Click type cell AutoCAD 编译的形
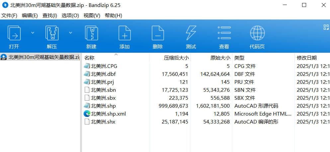 (x=256, y=122)
